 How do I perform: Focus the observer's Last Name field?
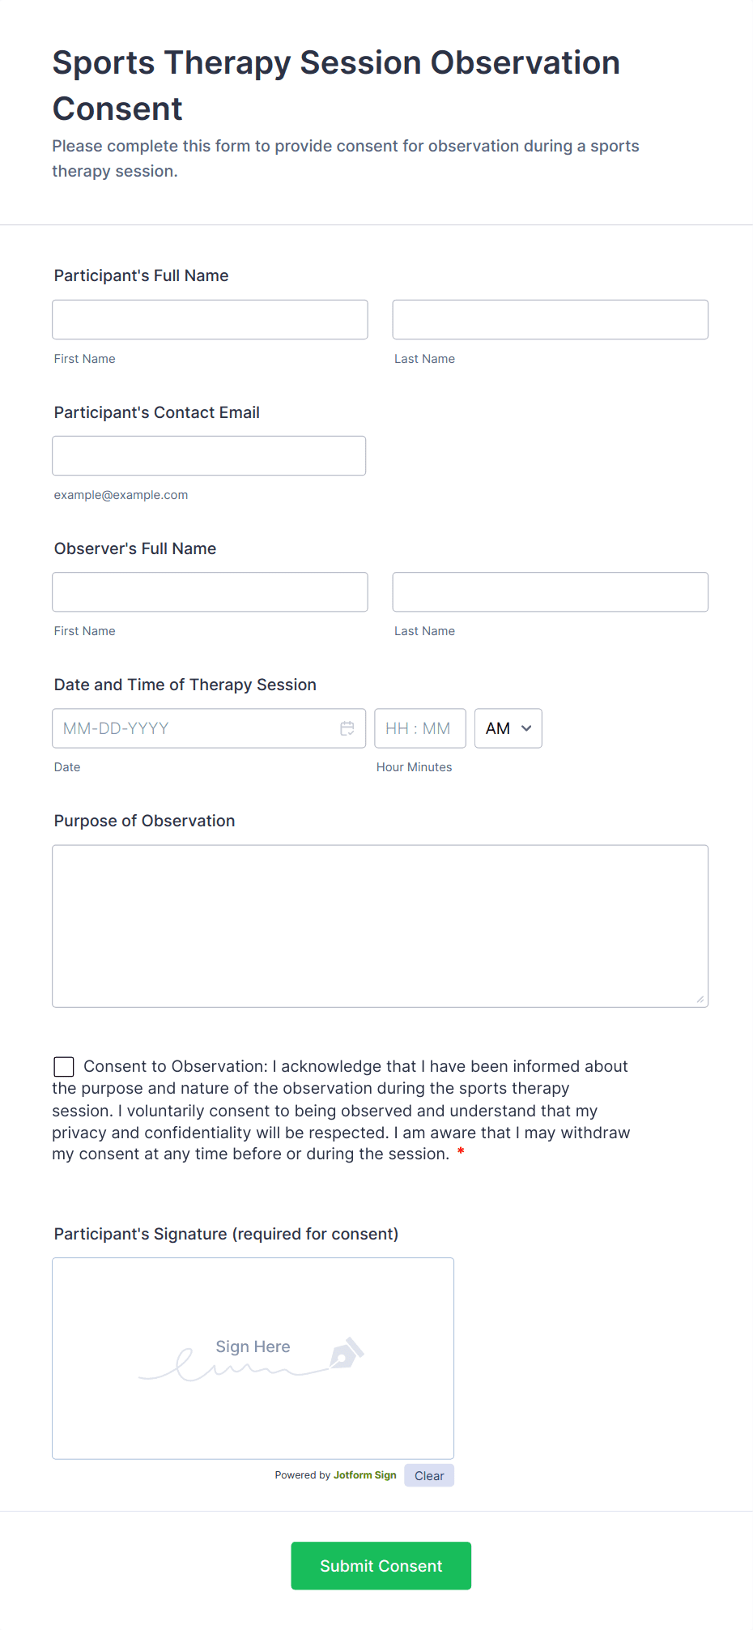pos(550,591)
